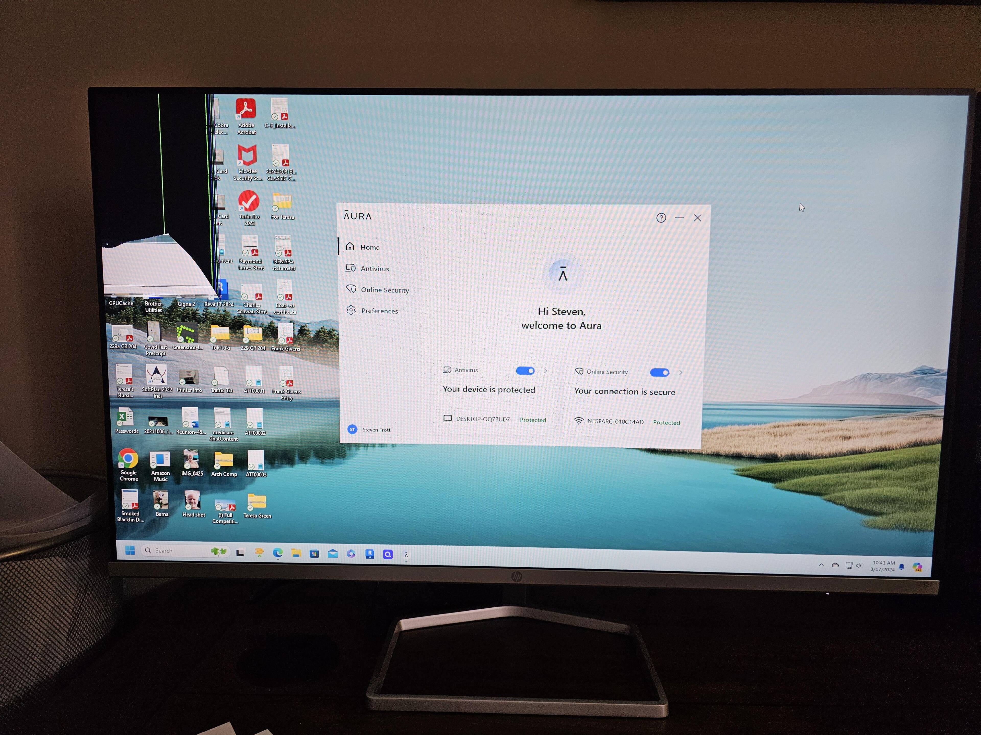Expand Antivirus card chevron arrow
The image size is (981, 735).
point(545,371)
